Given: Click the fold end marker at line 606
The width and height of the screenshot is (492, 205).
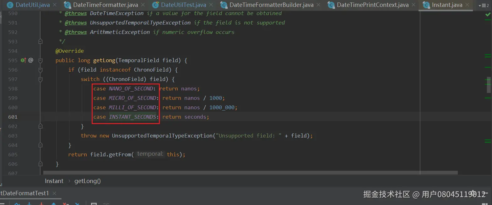Looking at the screenshot, I should 40,164.
